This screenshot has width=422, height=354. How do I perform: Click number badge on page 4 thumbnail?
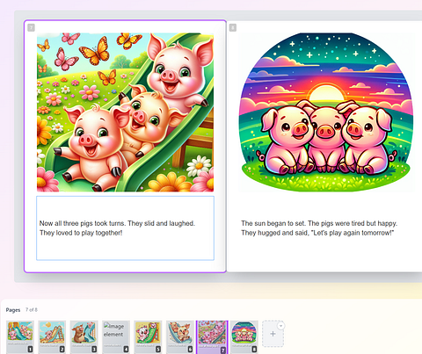click(126, 349)
